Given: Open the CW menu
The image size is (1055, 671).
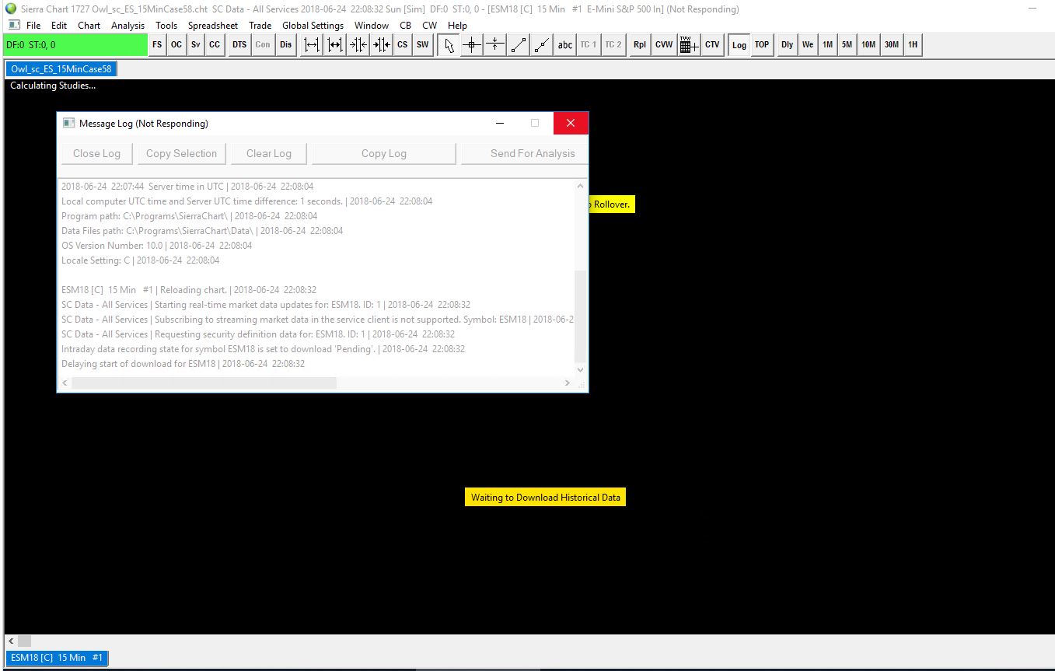Looking at the screenshot, I should point(430,26).
